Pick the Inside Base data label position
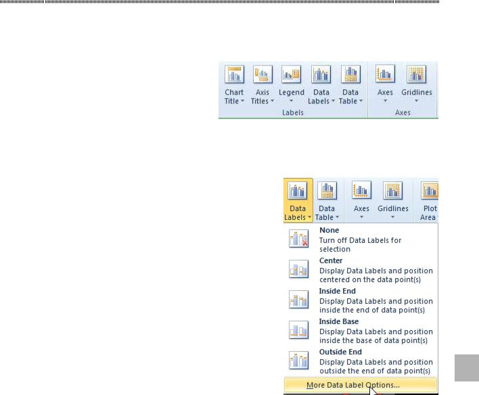The width and height of the screenshot is (479, 395). [x=361, y=331]
